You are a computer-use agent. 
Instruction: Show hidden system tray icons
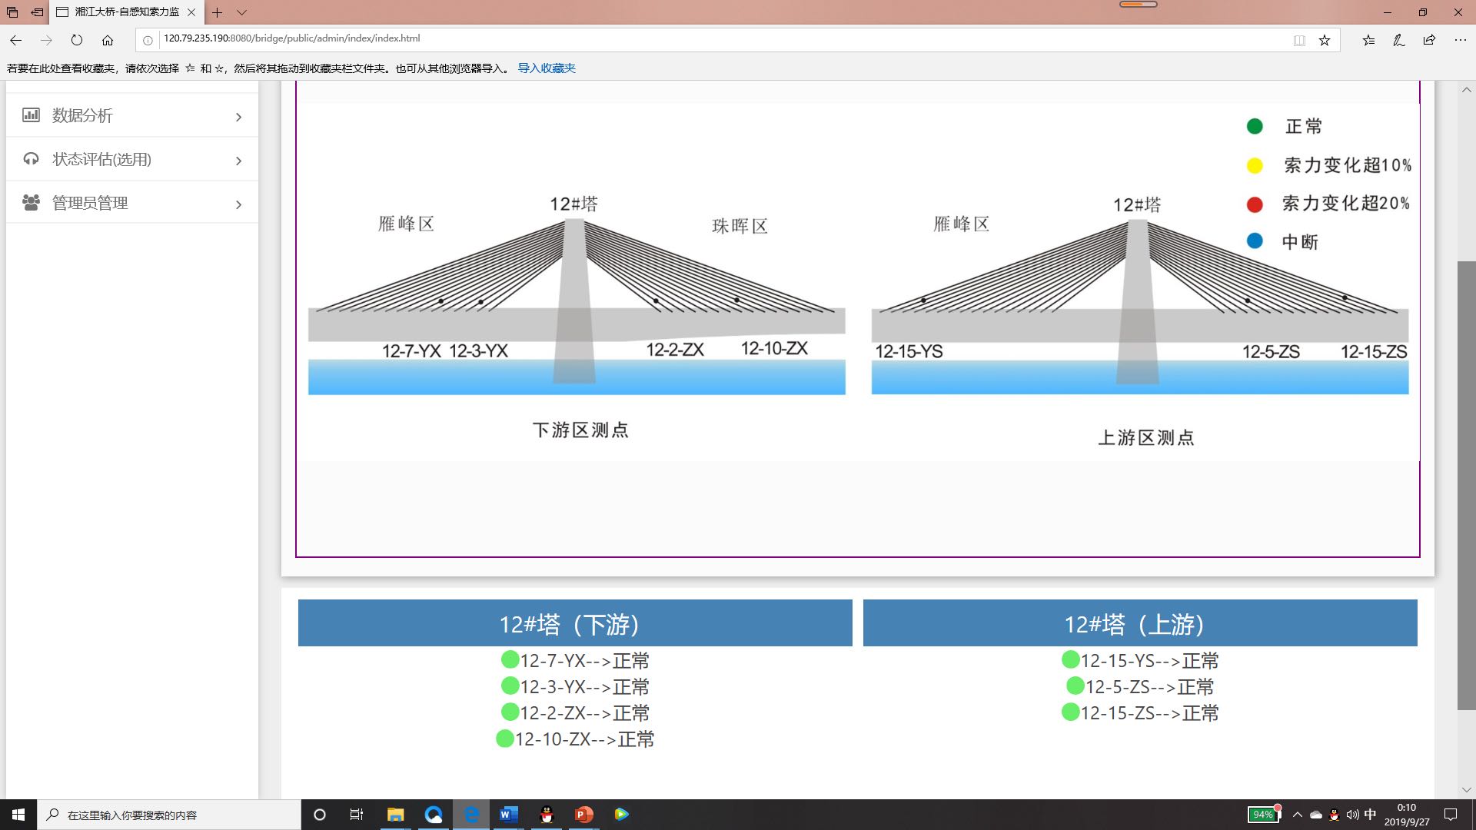click(x=1298, y=815)
